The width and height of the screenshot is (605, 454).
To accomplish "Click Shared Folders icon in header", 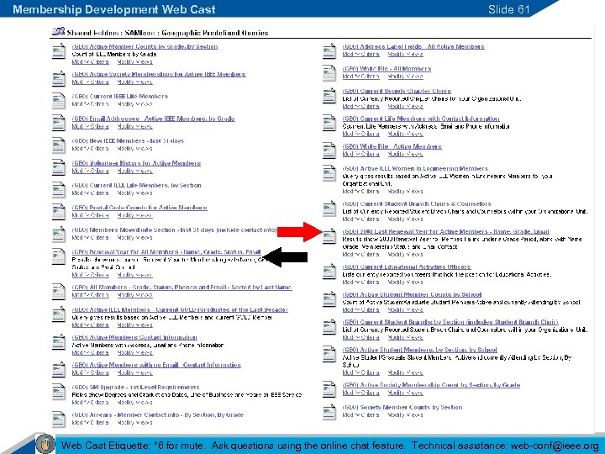I will click(58, 32).
